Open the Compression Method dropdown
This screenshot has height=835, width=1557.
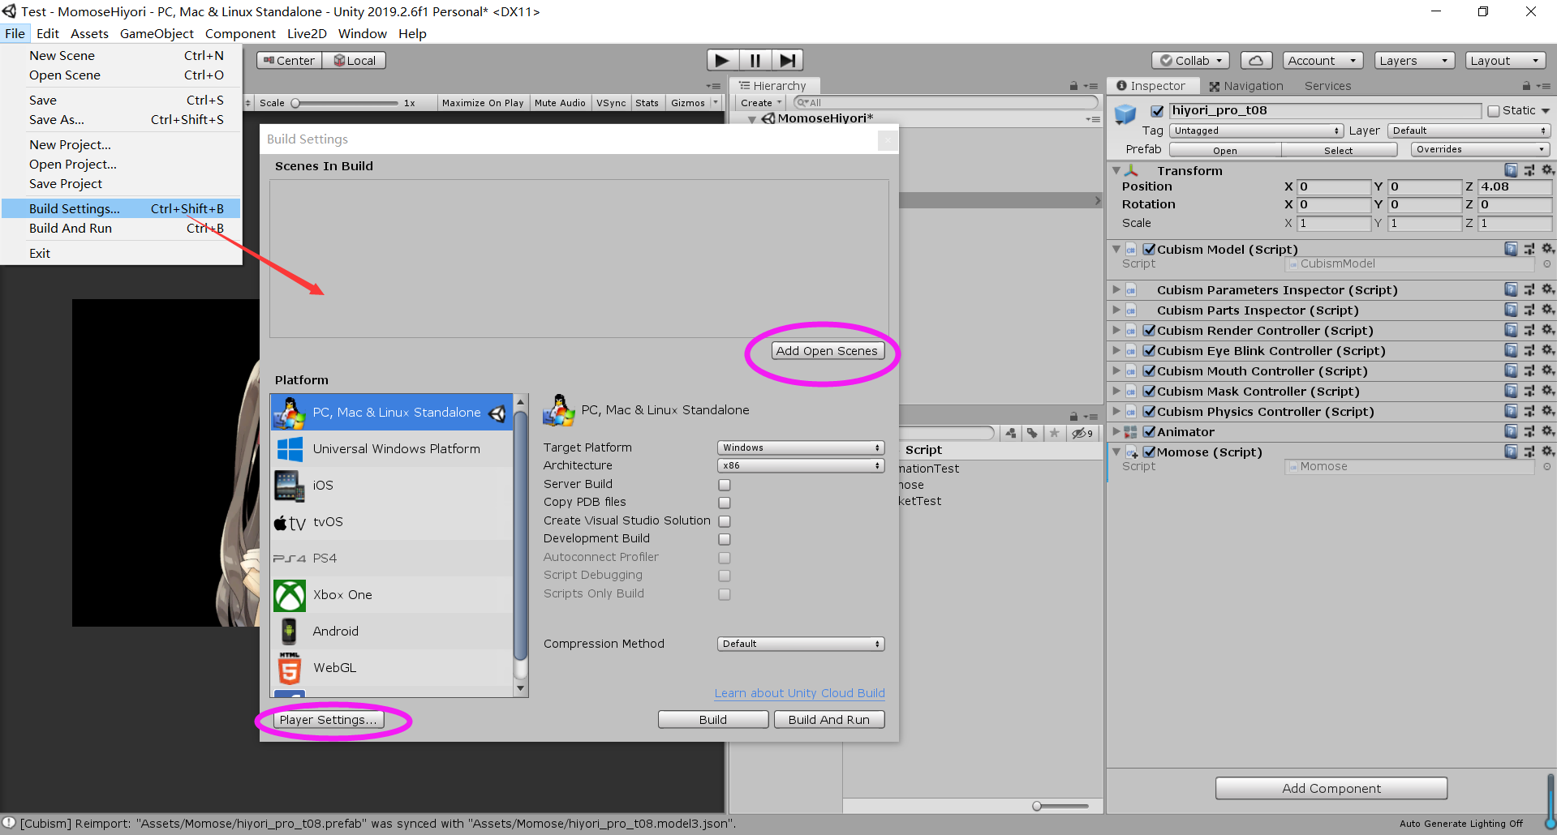pyautogui.click(x=800, y=644)
